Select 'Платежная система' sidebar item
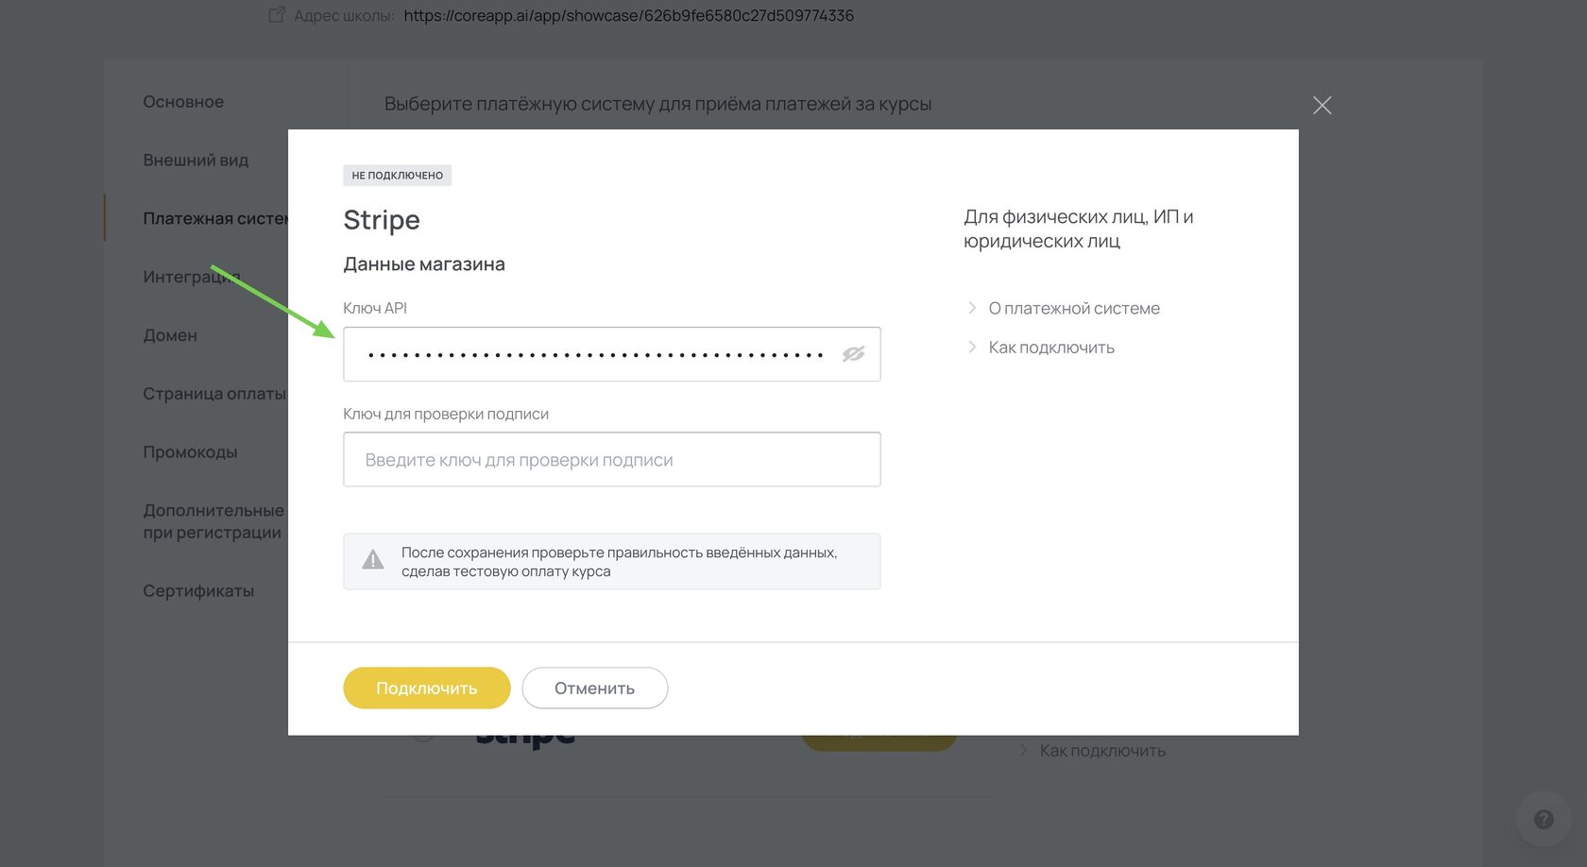 pyautogui.click(x=215, y=219)
